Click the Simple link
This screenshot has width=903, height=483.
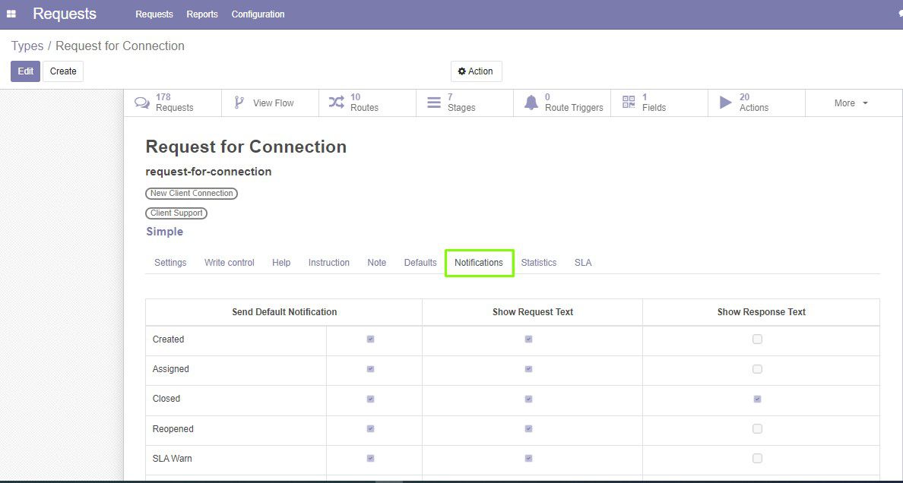(165, 232)
